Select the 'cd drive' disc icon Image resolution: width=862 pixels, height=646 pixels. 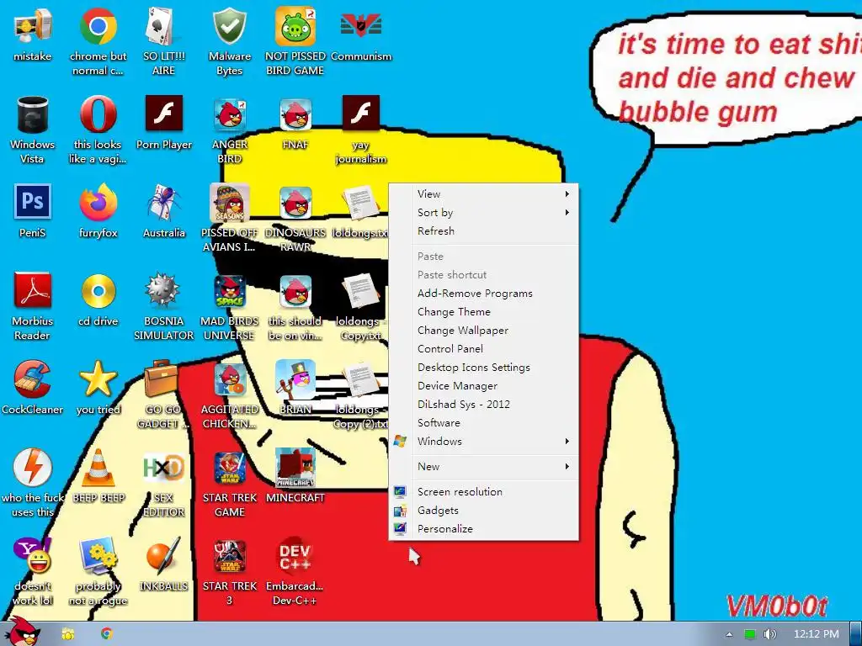[x=98, y=299]
